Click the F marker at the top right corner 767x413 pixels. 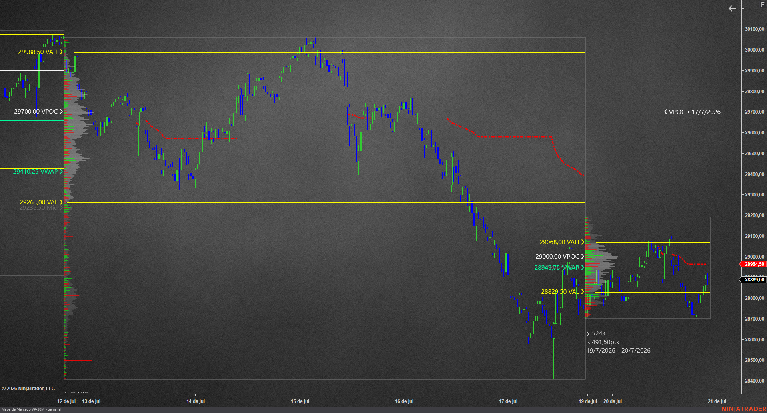tap(762, 5)
